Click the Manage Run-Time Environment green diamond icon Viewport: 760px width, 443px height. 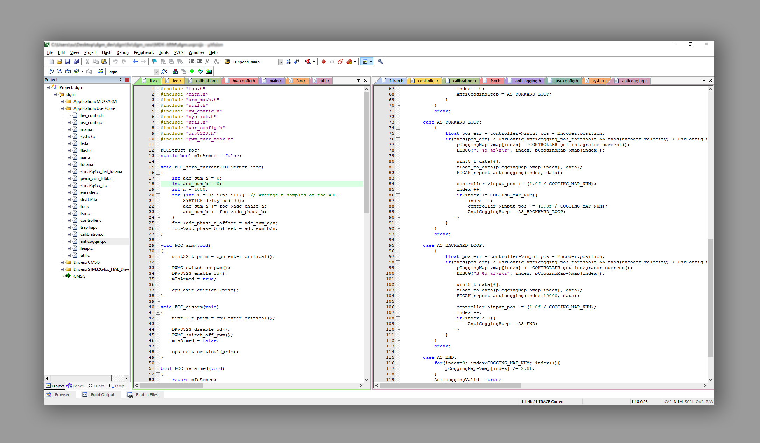(192, 71)
